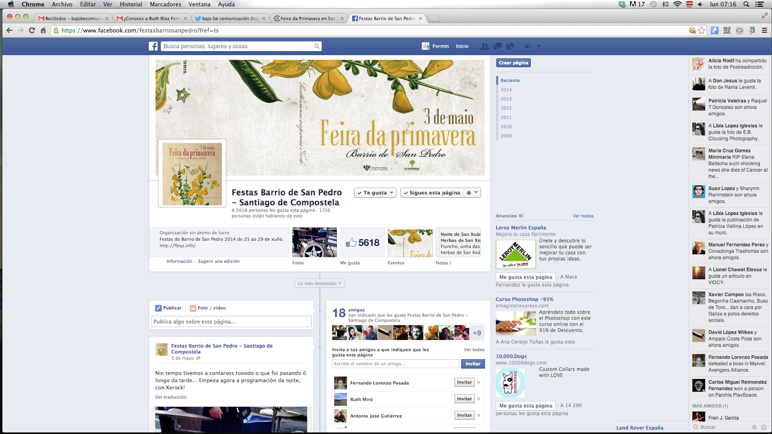Go back with the browser back arrow

click(x=9, y=30)
